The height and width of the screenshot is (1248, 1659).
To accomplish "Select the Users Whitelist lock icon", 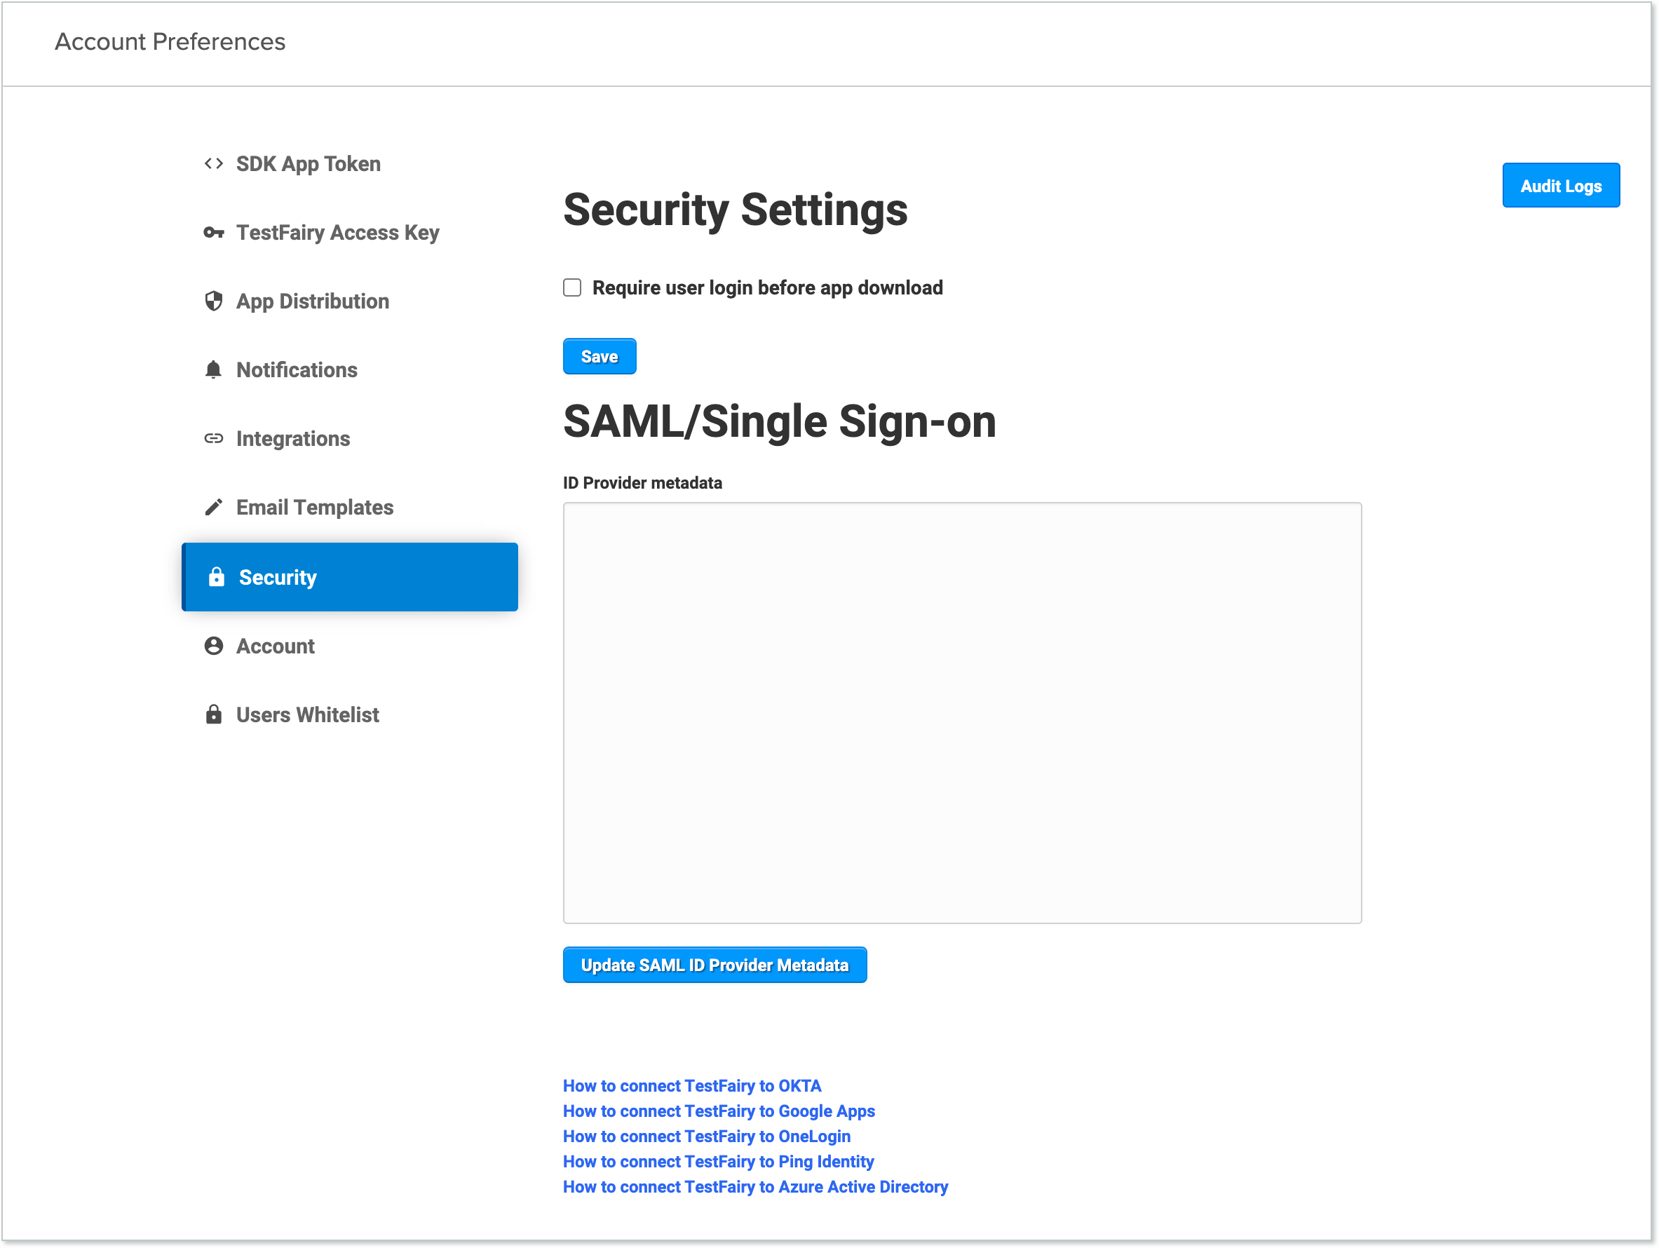I will point(214,714).
